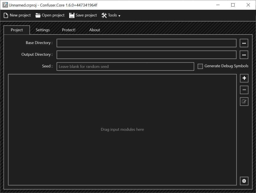Screen dimensions: 256x193
Task: Focus the Output Directory input field
Action: [x=146, y=55]
